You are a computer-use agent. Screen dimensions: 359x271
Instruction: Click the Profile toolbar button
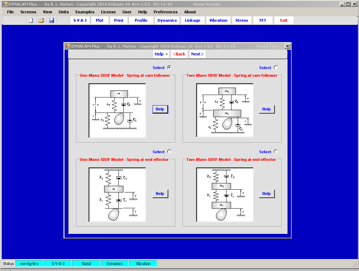pyautogui.click(x=141, y=20)
